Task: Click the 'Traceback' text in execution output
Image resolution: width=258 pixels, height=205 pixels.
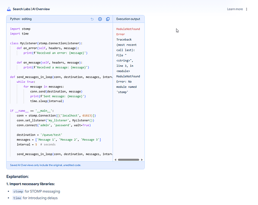Action: pyautogui.click(x=124, y=39)
